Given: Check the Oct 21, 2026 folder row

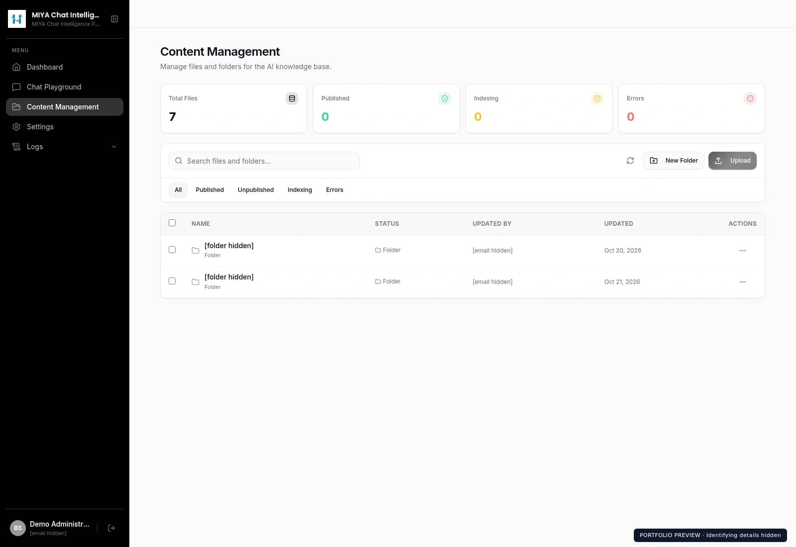Looking at the screenshot, I should [172, 281].
